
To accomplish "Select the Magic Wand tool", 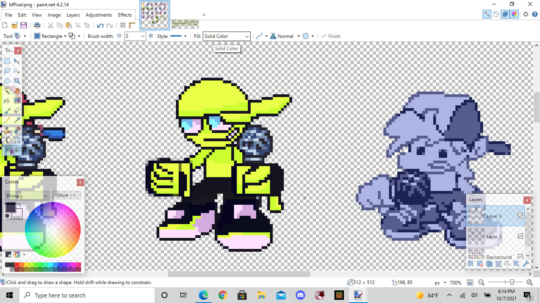I will point(7,91).
